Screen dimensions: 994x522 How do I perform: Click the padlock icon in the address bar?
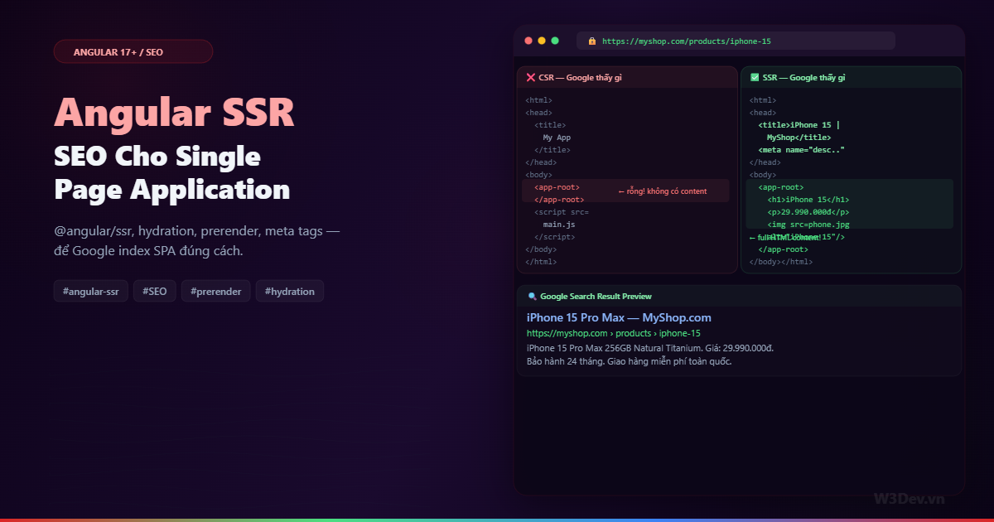[x=591, y=41]
